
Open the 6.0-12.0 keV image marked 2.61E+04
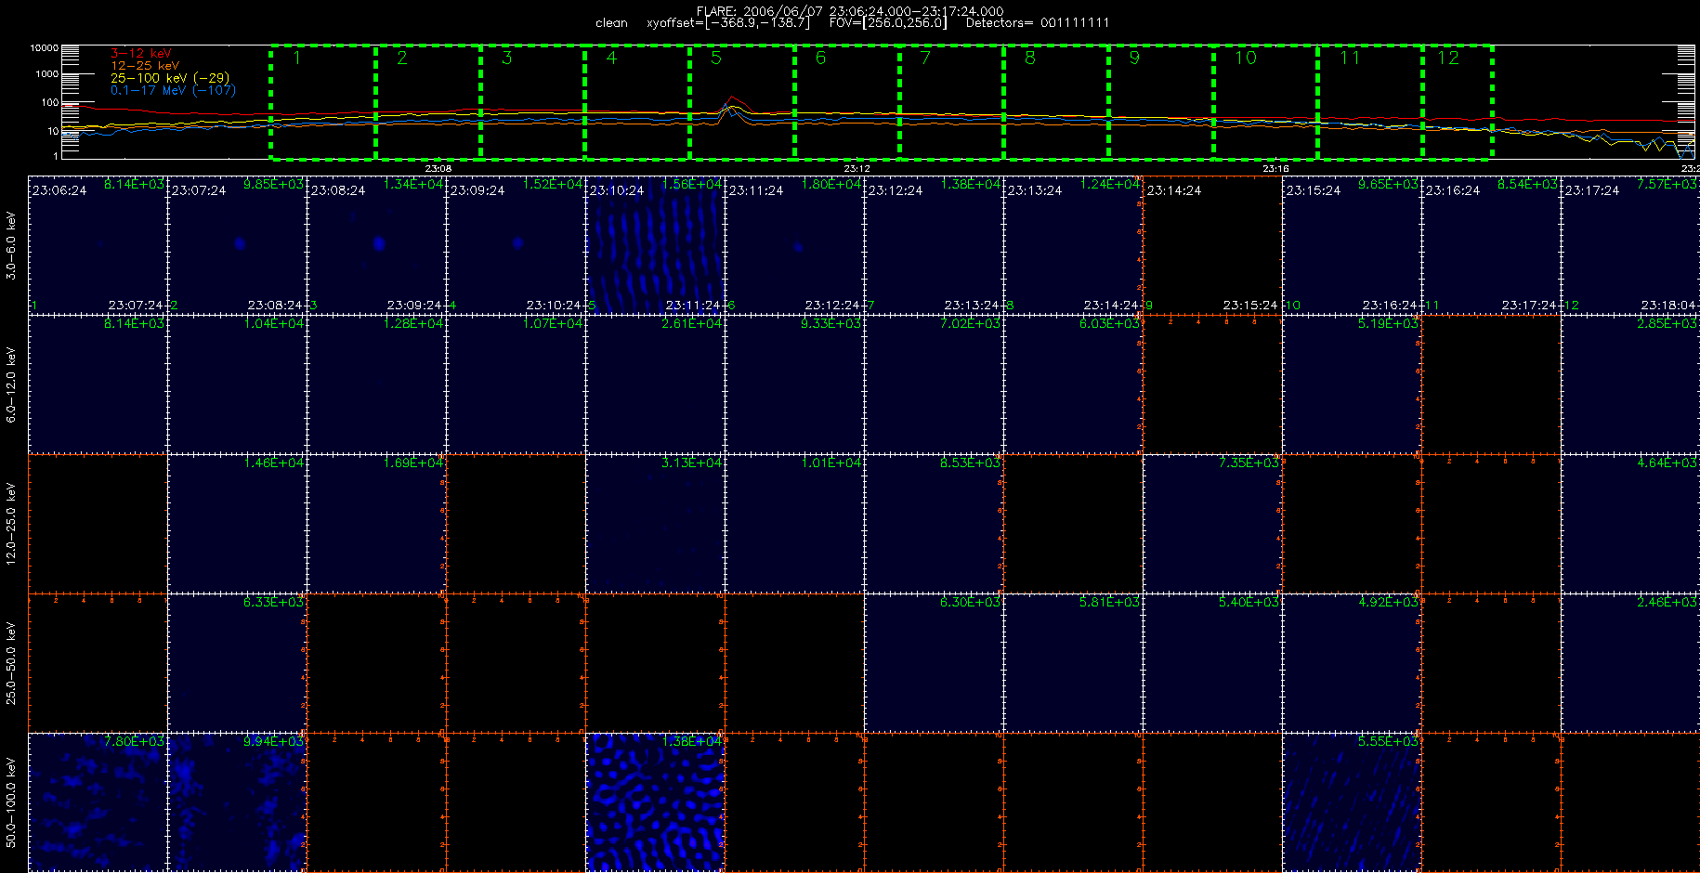[x=655, y=384]
